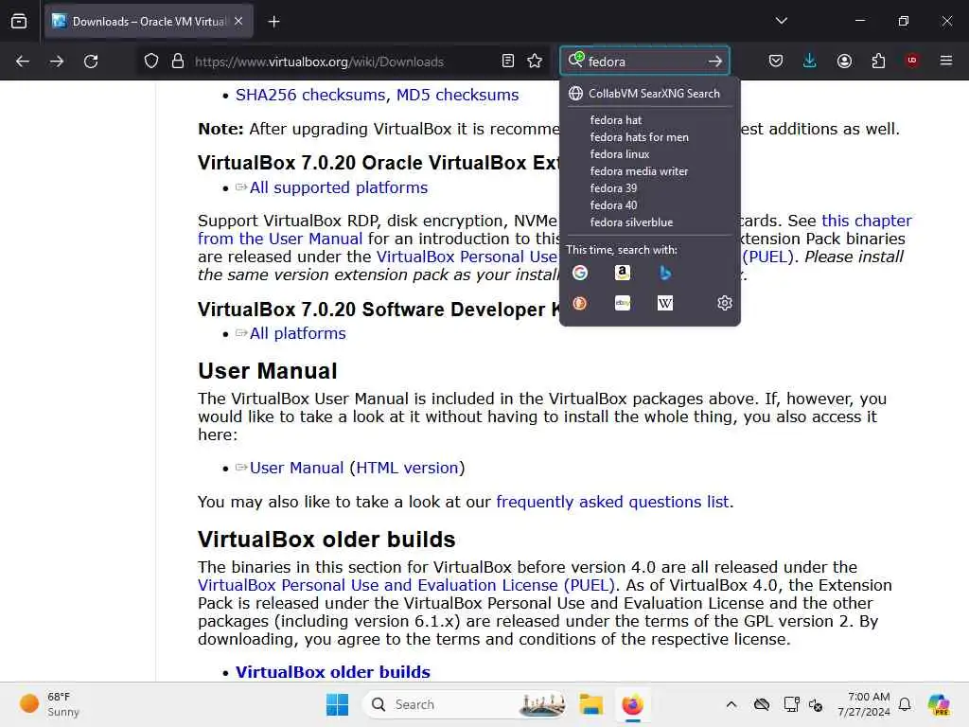The width and height of the screenshot is (969, 727).
Task: Choose the "fedora 39" suggestion
Action: pyautogui.click(x=649, y=188)
